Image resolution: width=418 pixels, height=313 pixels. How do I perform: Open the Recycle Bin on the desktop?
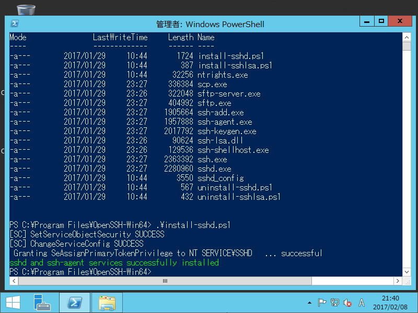pos(26,9)
